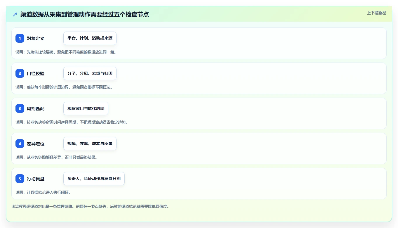Click step number 5 badge
This screenshot has width=398, height=228.
coord(20,179)
